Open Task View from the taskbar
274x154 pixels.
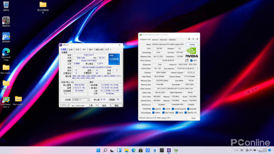tap(112, 150)
